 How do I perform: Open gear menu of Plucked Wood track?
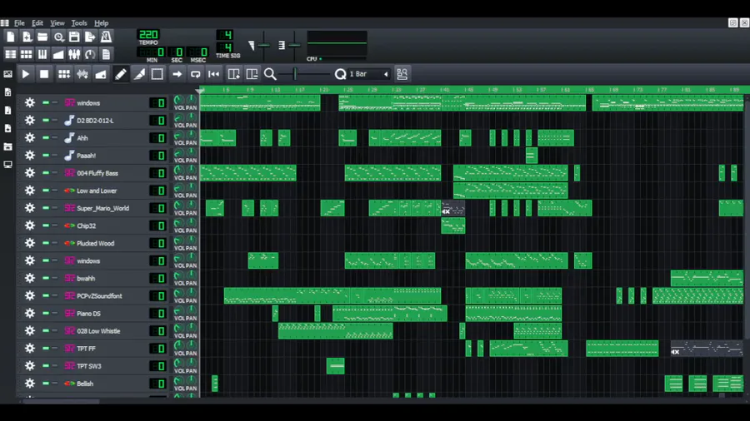[30, 243]
